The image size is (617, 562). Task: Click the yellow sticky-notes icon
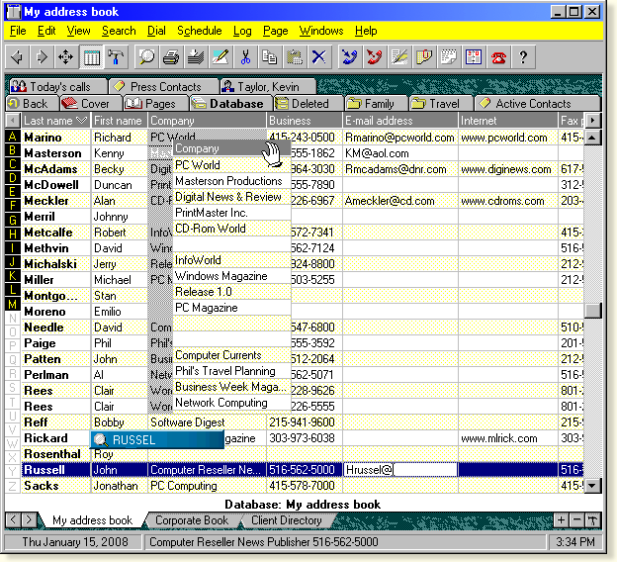424,57
